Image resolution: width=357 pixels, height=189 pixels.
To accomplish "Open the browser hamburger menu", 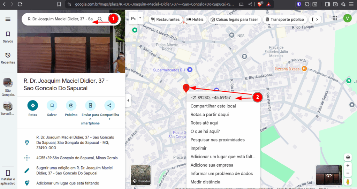I will (x=351, y=4).
